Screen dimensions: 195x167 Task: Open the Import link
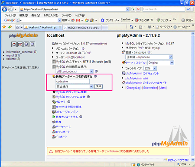pyautogui.click(x=61, y=137)
